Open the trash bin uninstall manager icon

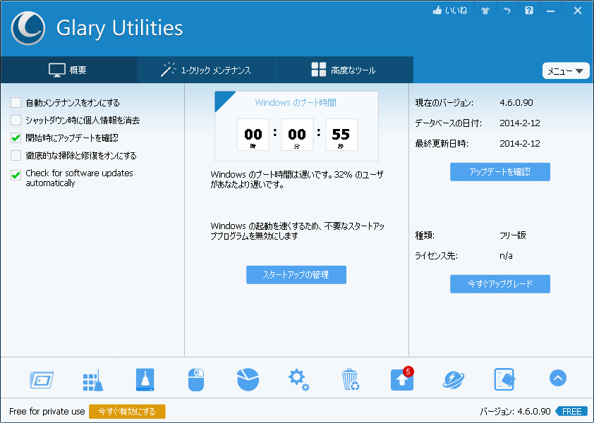click(351, 379)
